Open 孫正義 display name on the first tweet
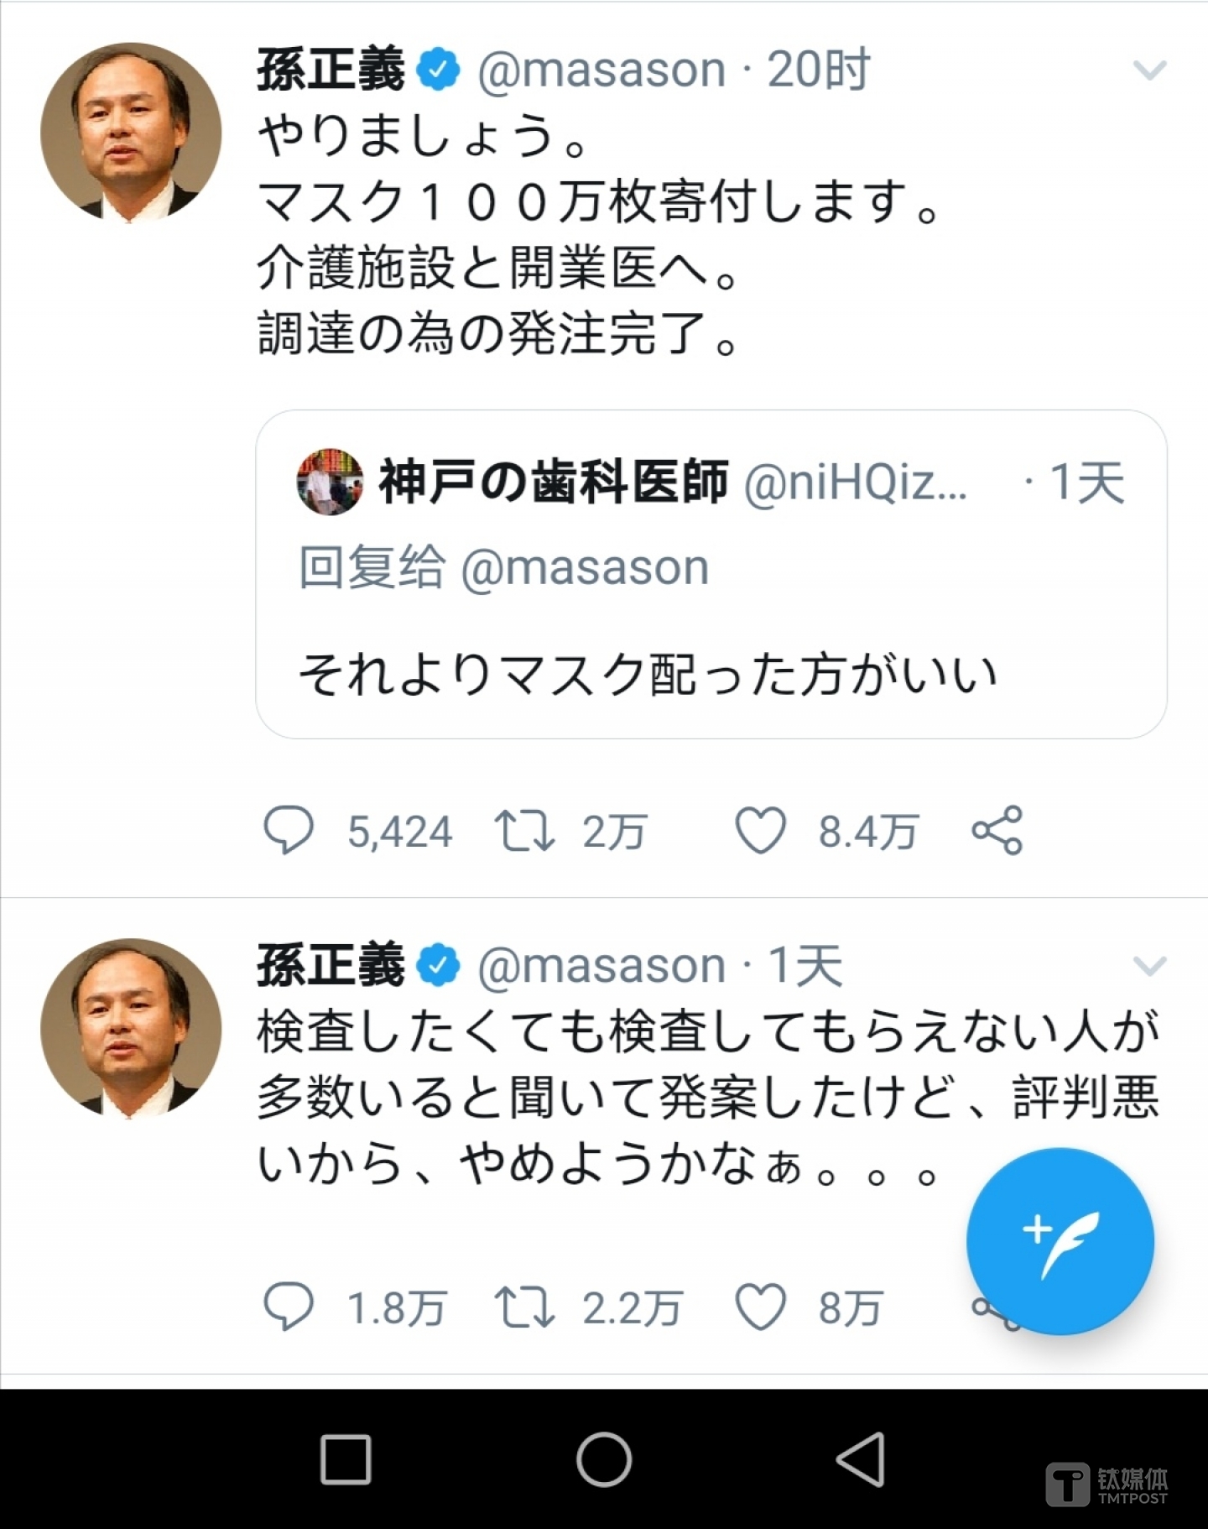The width and height of the screenshot is (1208, 1529). (331, 70)
